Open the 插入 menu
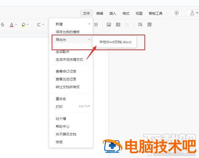 (113, 13)
